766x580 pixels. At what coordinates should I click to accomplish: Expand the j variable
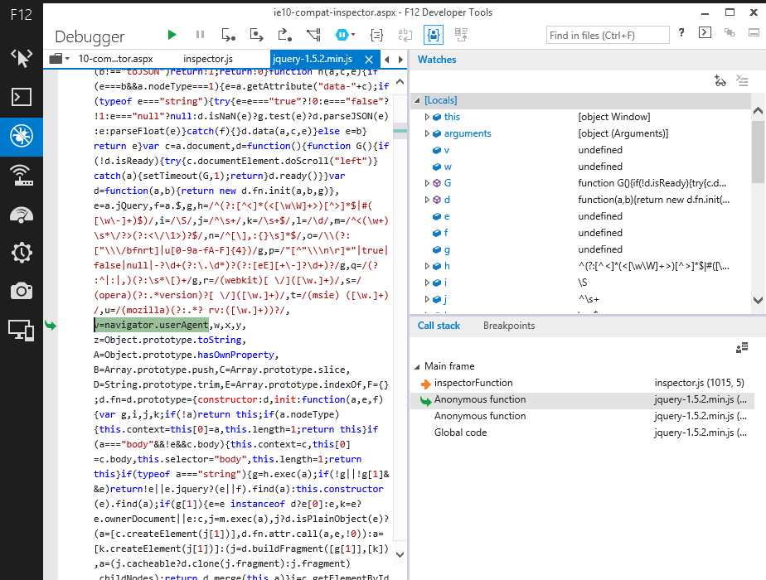click(426, 299)
